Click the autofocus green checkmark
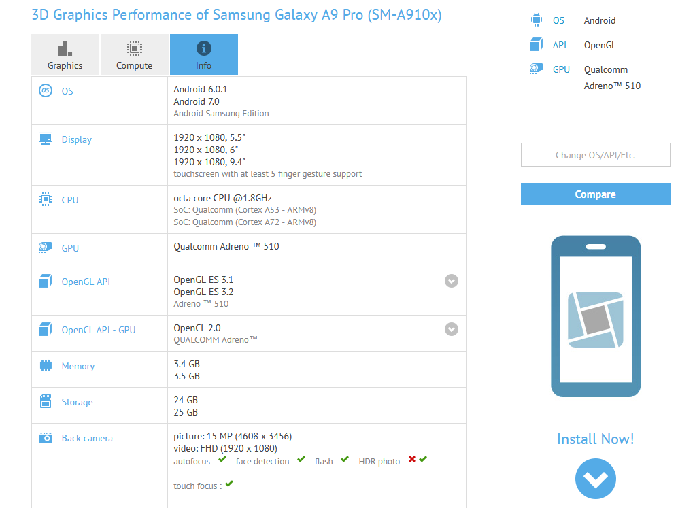Image resolution: width=695 pixels, height=508 pixels. (x=222, y=459)
